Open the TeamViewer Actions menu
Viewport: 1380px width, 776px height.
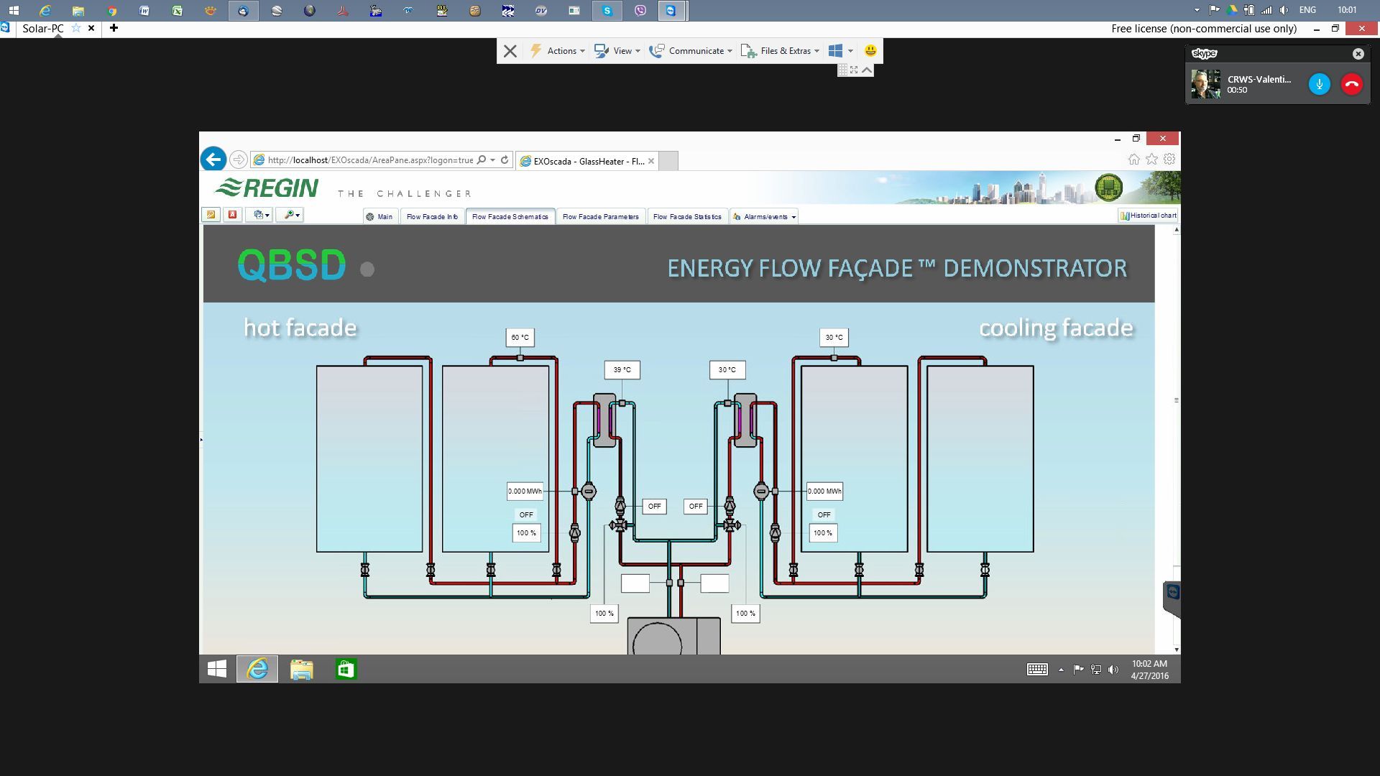pos(558,51)
